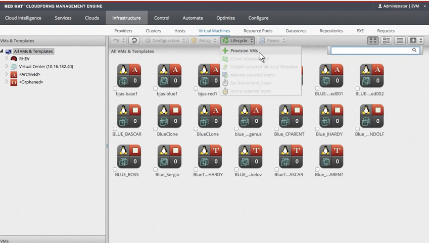Screen dimensions: 429x243
Task: Click the search magnifier icon
Action: pyautogui.click(x=414, y=50)
